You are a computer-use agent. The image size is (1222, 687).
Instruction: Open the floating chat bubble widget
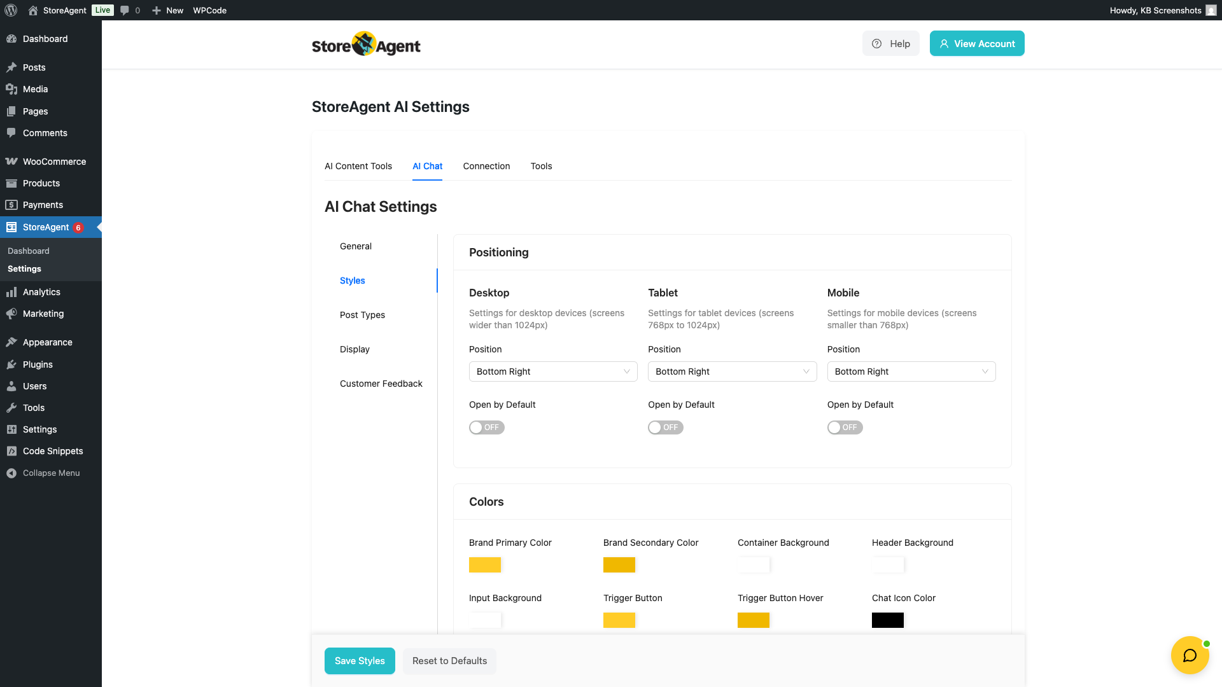coord(1190,655)
